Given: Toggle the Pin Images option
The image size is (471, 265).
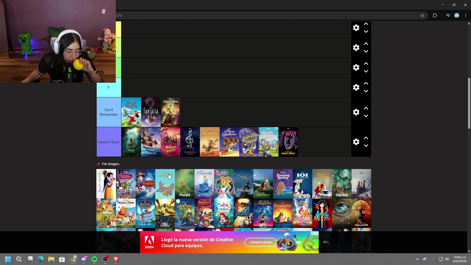Looking at the screenshot, I should point(108,164).
